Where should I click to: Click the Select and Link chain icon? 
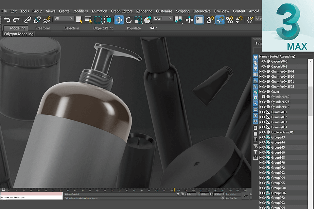point(28,20)
